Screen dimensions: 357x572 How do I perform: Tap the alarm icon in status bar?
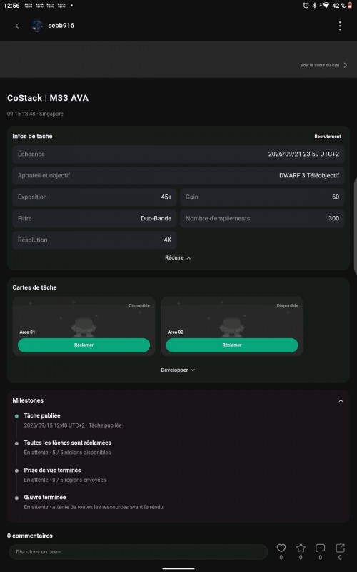click(x=306, y=6)
